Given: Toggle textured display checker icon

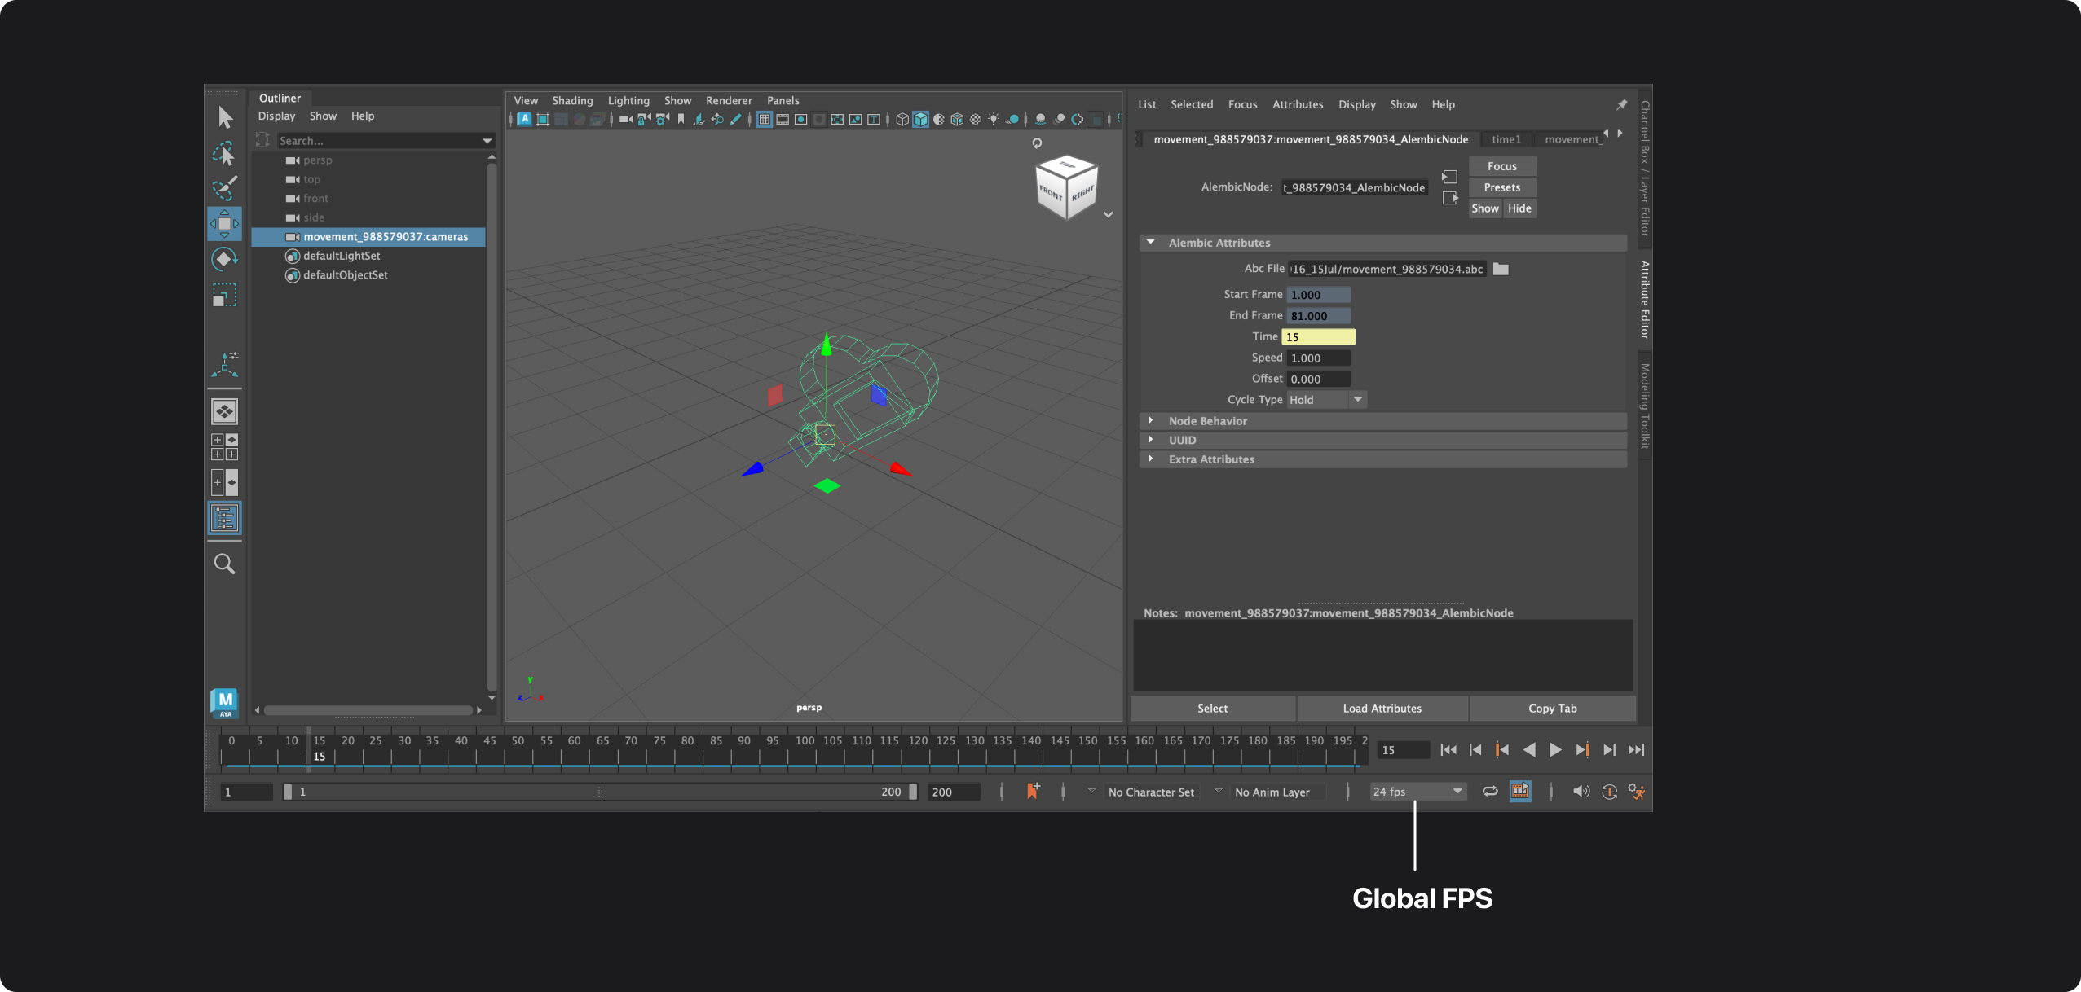Looking at the screenshot, I should 976,120.
